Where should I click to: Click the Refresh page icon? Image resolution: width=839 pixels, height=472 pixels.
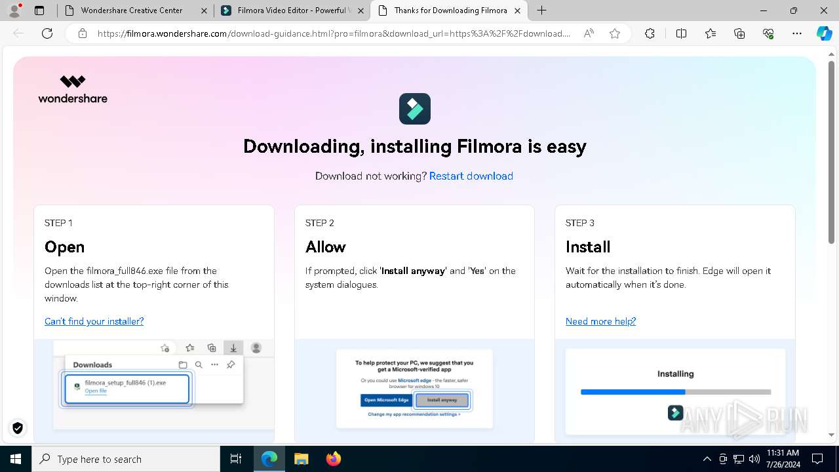(47, 33)
